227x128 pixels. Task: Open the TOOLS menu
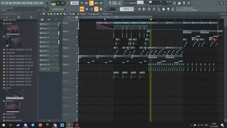36,3
